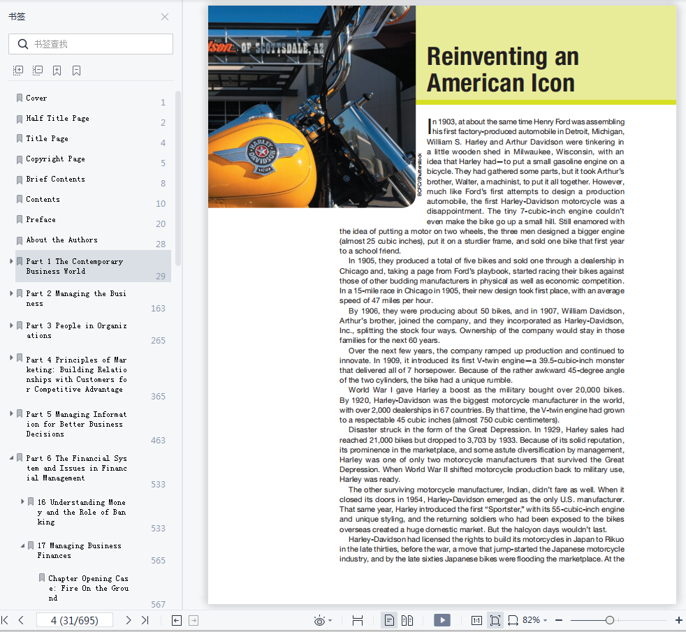
Task: Open Part 3 People in Organizations bookmark
Action: click(x=77, y=330)
